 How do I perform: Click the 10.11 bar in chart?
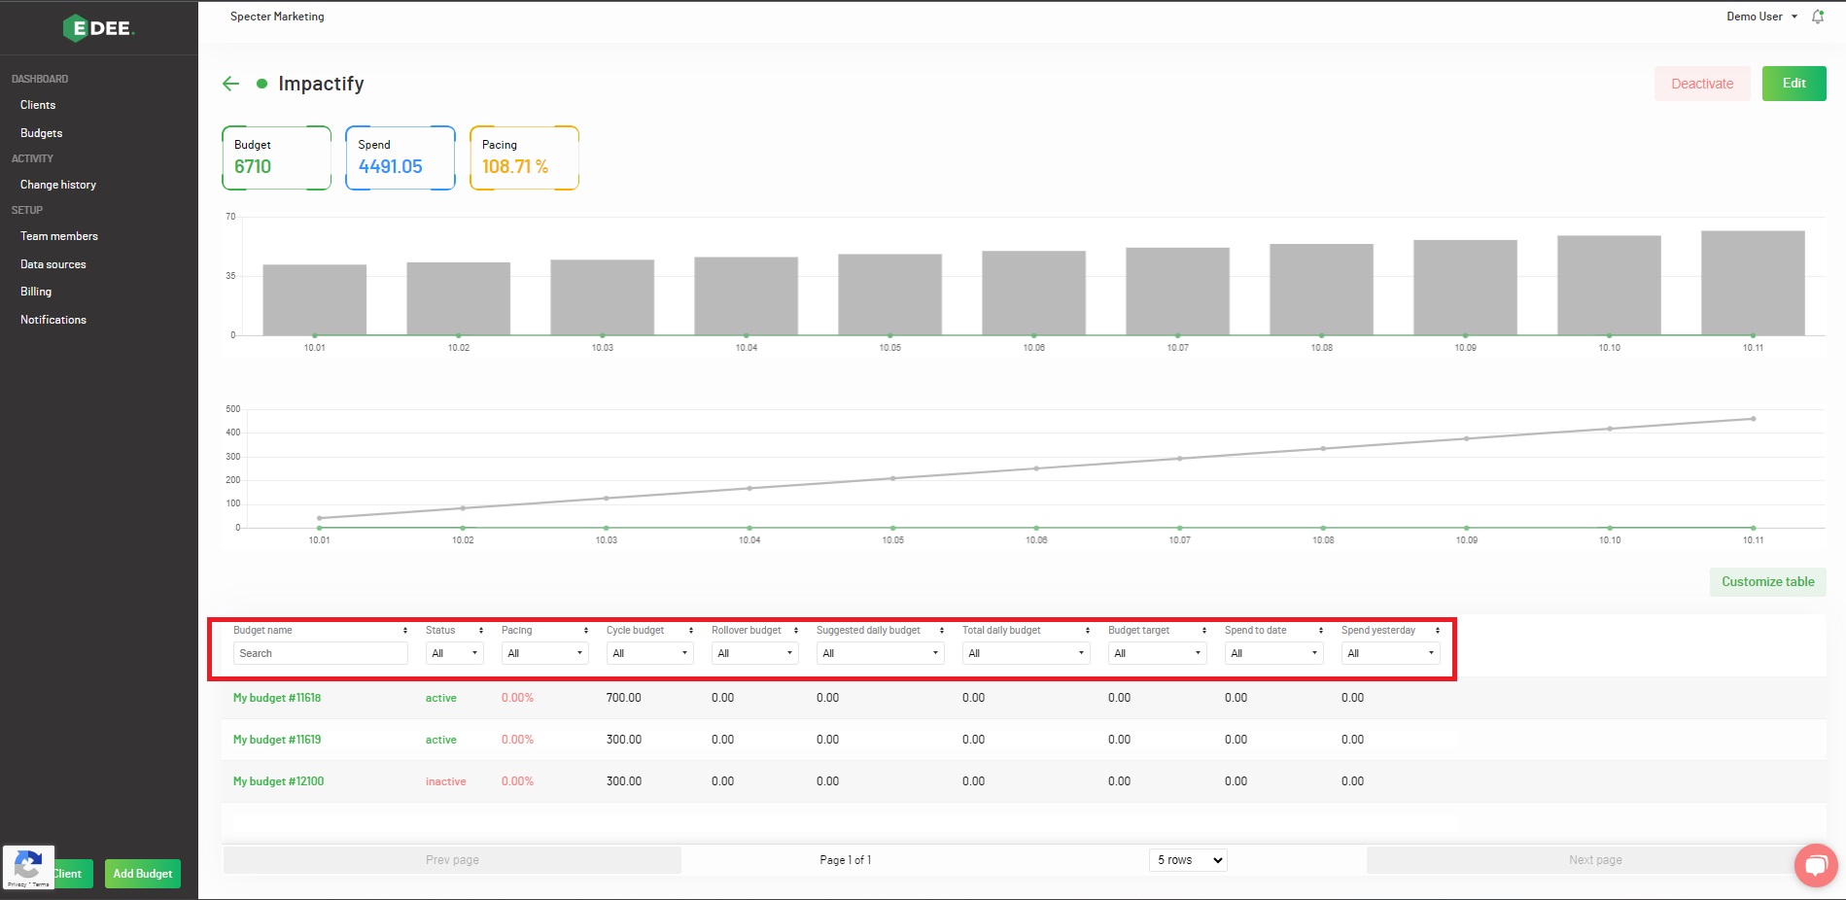tap(1753, 283)
